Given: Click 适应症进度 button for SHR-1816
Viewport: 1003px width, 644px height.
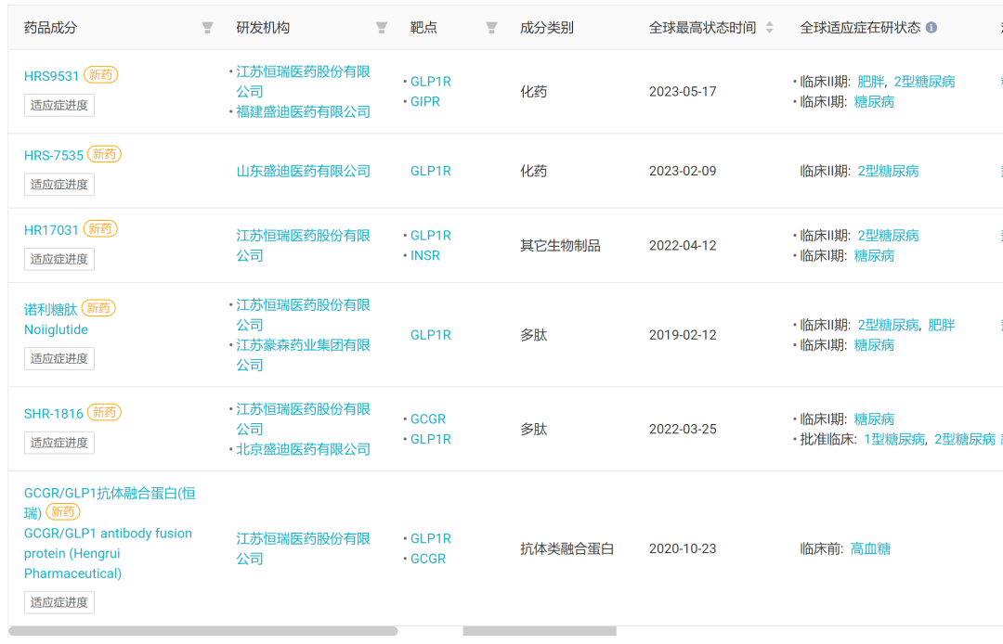Looking at the screenshot, I should coord(59,442).
